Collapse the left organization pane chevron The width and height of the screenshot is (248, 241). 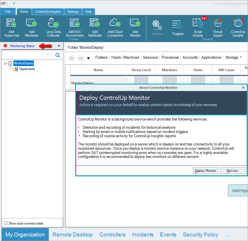59,46
